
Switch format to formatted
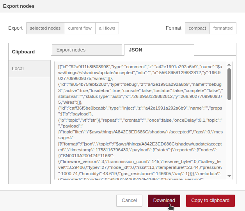click(223, 28)
